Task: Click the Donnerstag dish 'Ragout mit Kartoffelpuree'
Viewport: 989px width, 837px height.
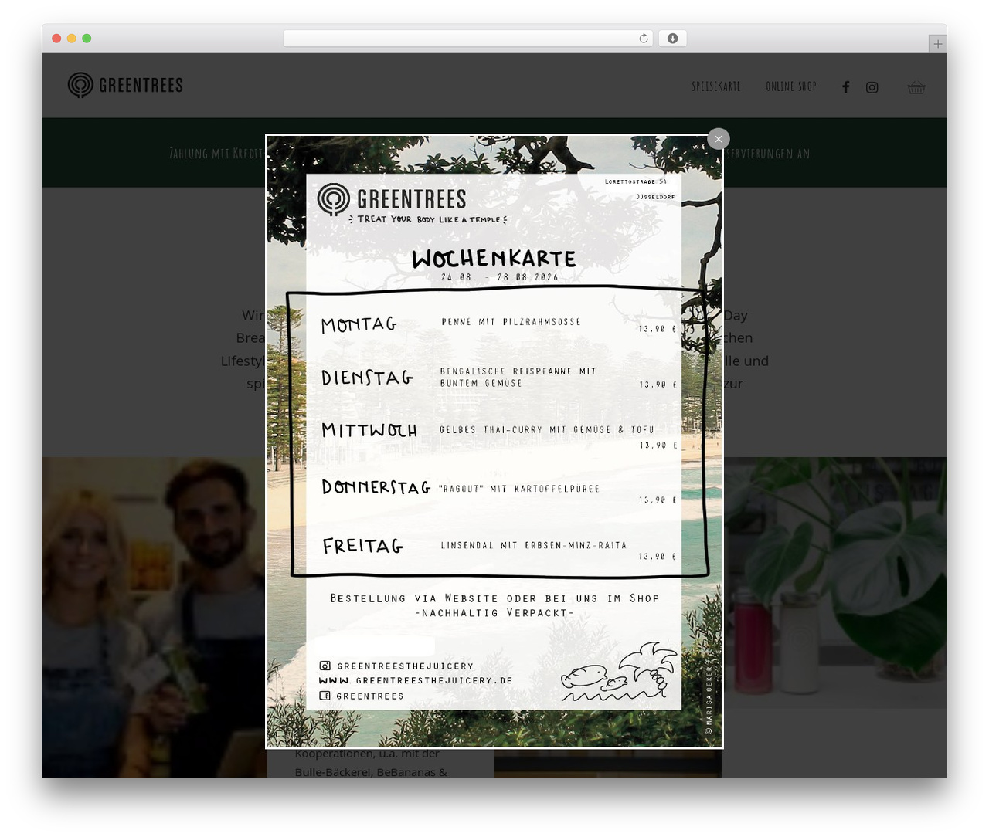Action: [519, 489]
